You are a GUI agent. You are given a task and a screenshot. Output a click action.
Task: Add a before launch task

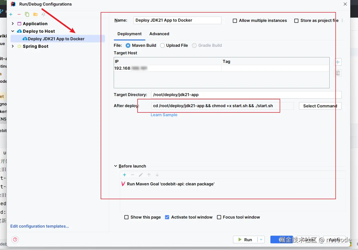click(125, 175)
